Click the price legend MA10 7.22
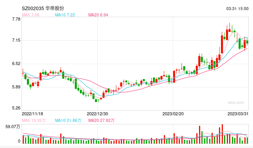This screenshot has height=148, width=253. pyautogui.click(x=65, y=15)
